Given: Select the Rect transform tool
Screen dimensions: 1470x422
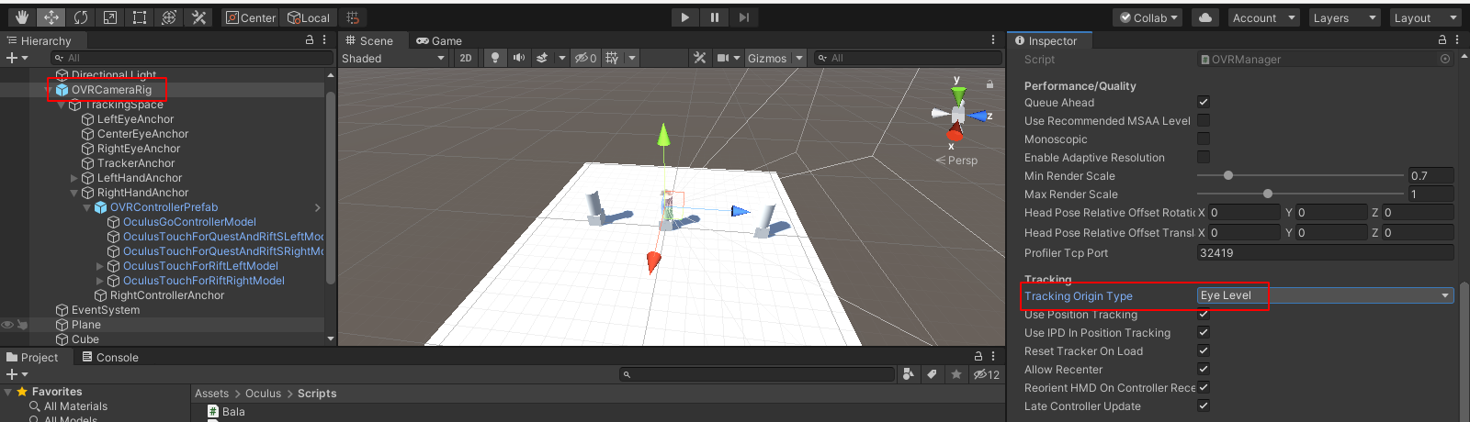Looking at the screenshot, I should pos(140,17).
